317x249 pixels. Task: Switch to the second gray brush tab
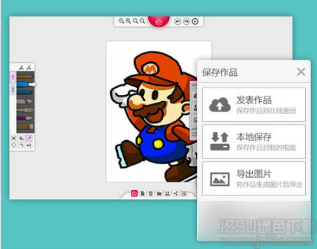coord(13,89)
